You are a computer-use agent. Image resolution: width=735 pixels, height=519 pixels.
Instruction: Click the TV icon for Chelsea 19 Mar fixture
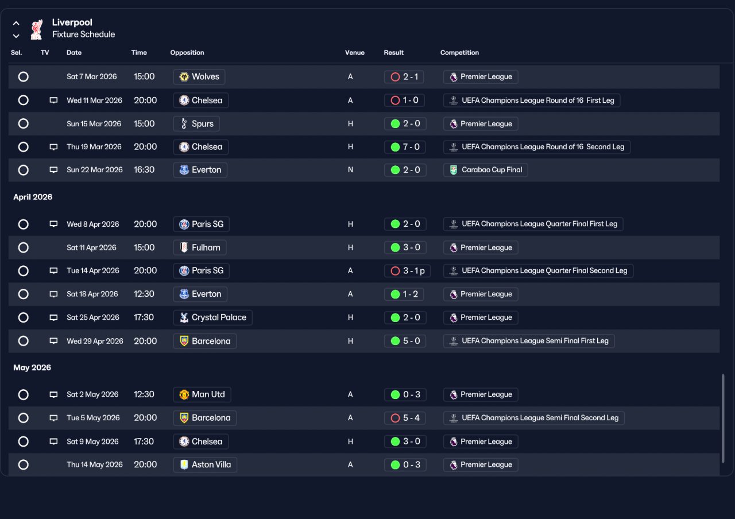tap(53, 147)
